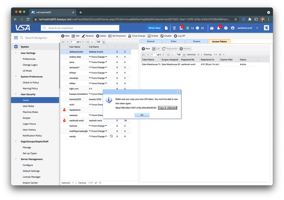Collapse the User Settings section
Viewport: 284px width, 200px height.
16,53
